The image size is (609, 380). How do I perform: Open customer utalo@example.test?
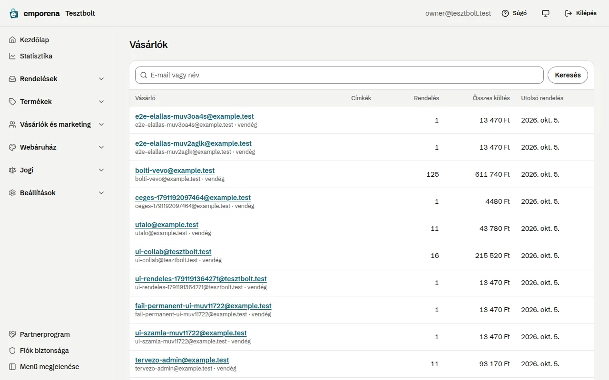[x=167, y=225]
